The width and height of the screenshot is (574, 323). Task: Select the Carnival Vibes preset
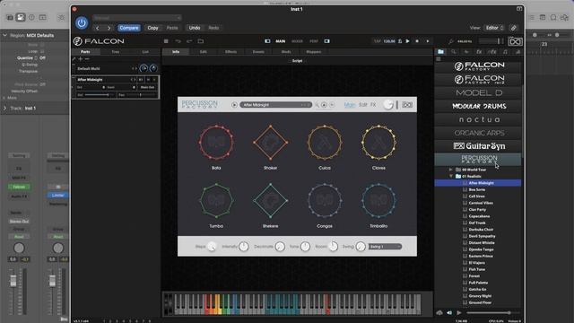(481, 203)
